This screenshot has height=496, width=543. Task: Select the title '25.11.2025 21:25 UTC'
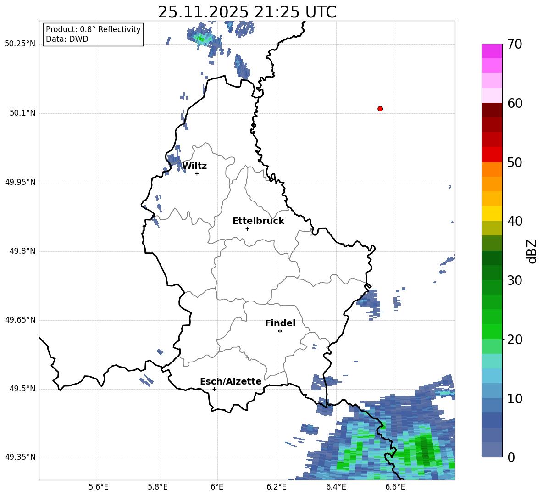click(247, 12)
